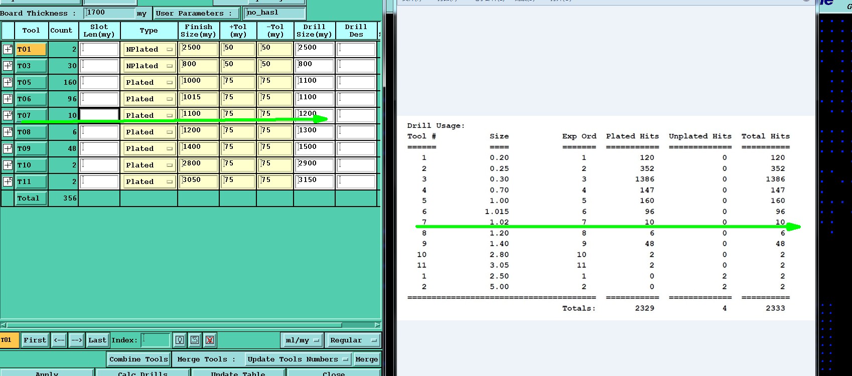852x376 pixels.
Task: Select tool button T08
Action: click(31, 132)
